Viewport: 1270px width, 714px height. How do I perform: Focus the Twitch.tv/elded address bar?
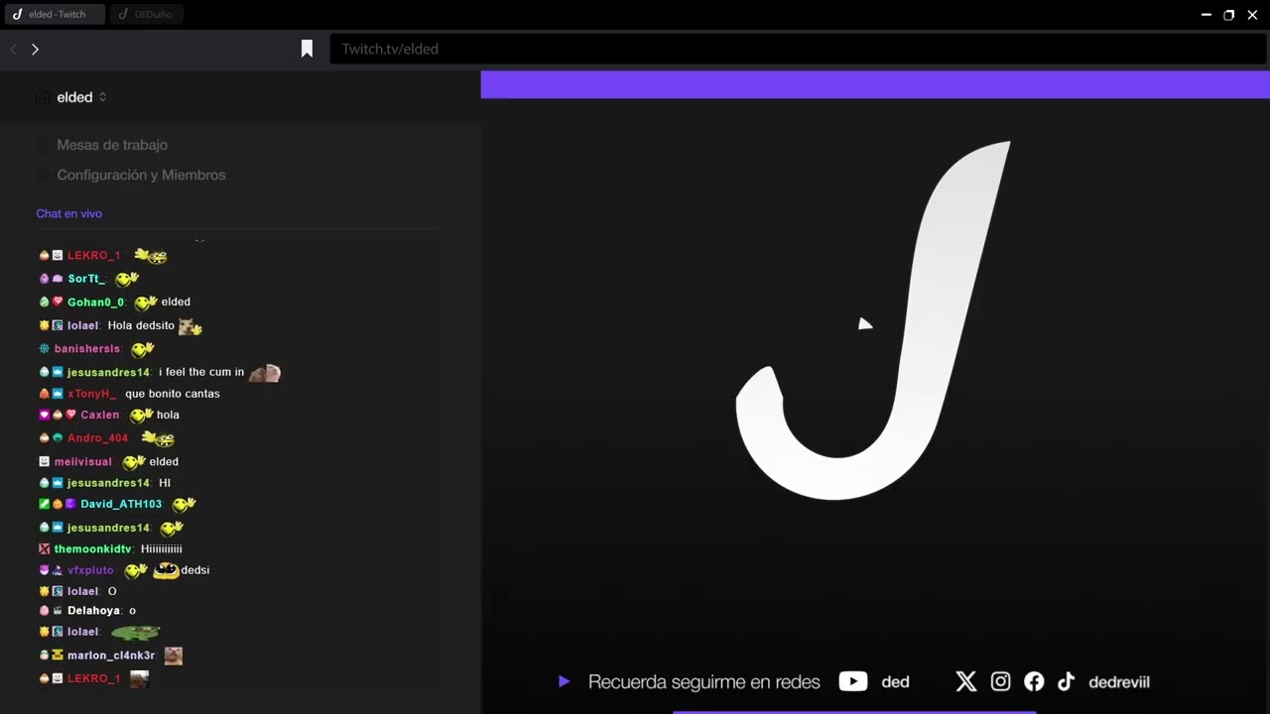(x=798, y=49)
